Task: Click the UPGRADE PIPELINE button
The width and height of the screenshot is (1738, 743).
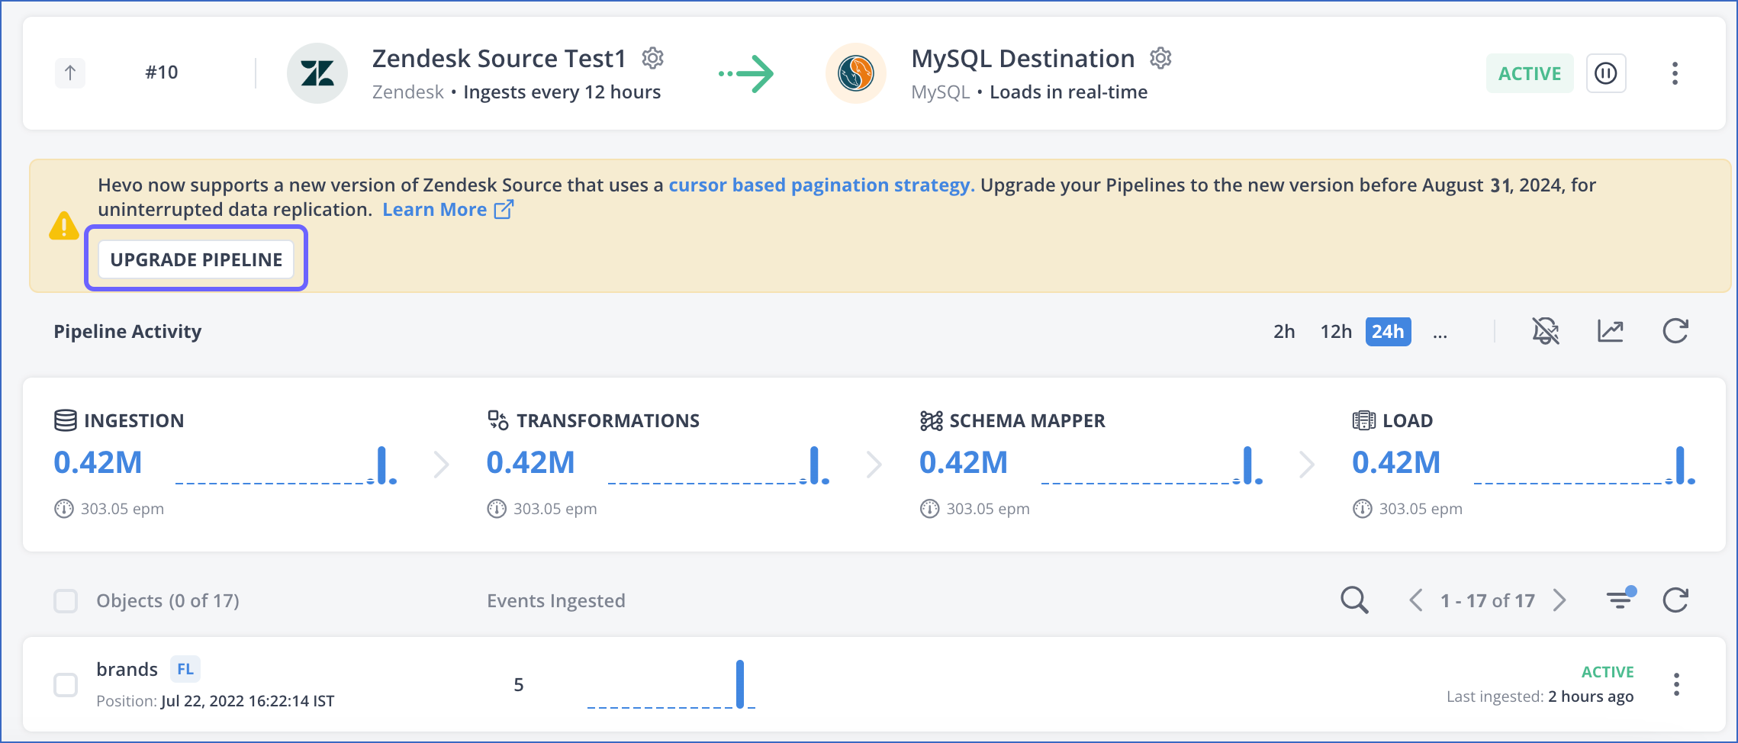Action: pyautogui.click(x=196, y=259)
